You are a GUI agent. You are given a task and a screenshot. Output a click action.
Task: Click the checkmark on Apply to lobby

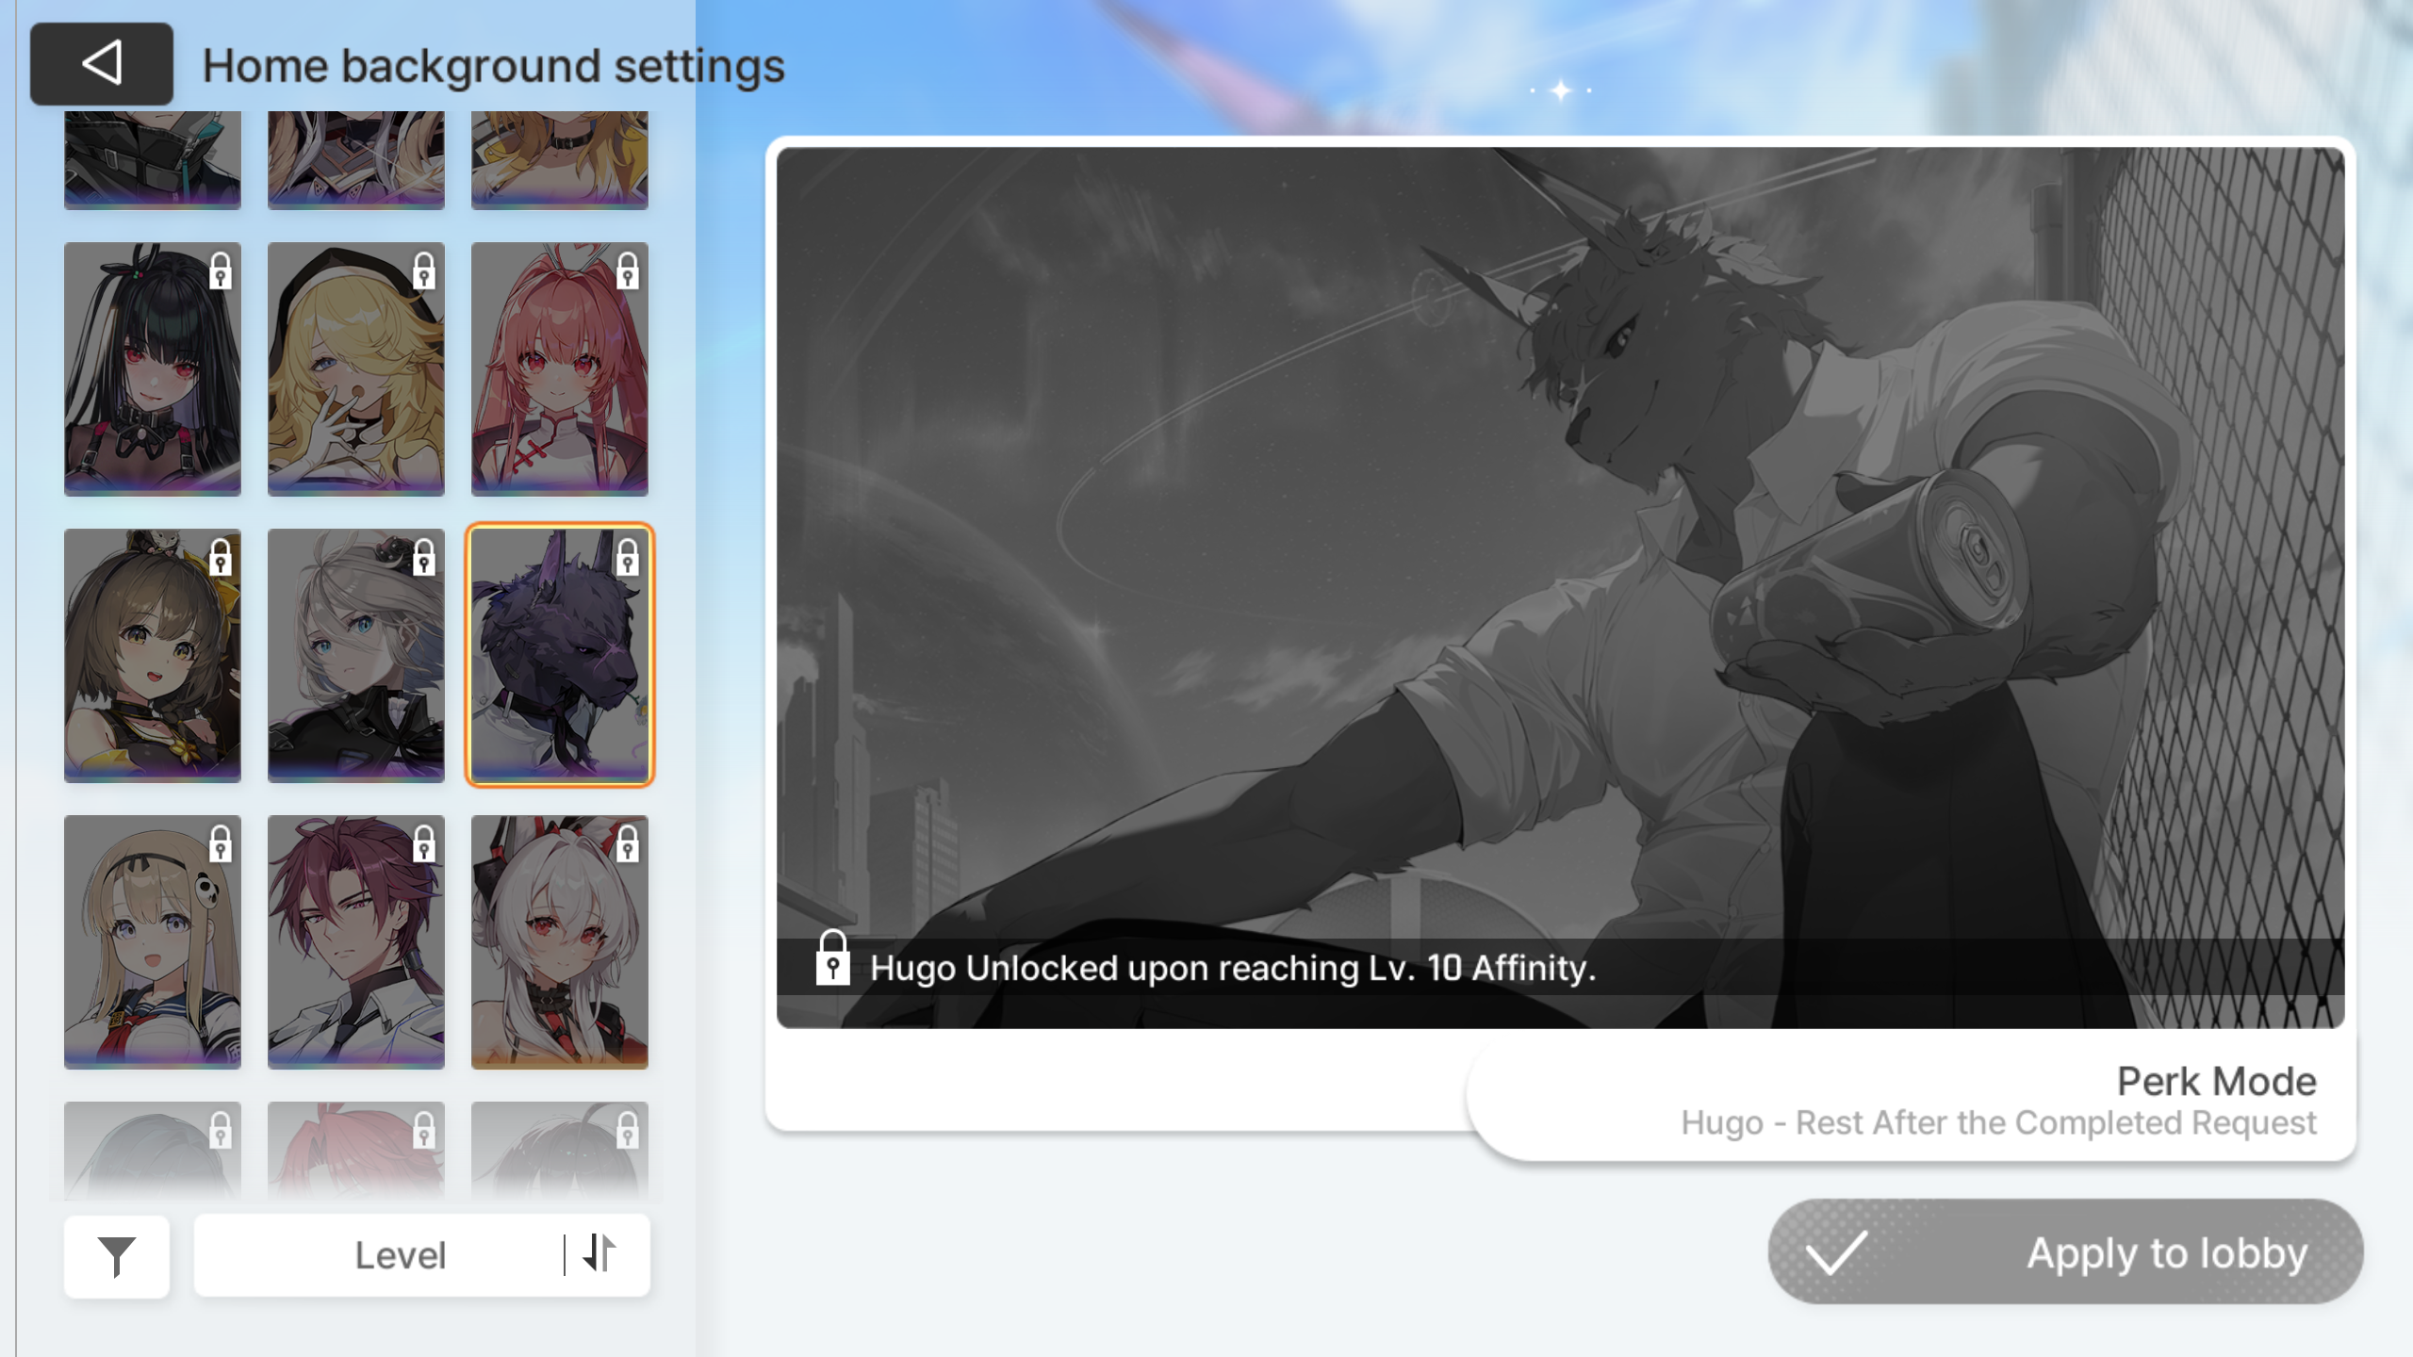tap(1836, 1252)
